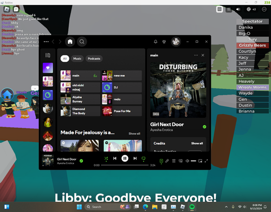The image size is (271, 212).
Task: Open File Explorer from taskbar
Action: point(154,207)
